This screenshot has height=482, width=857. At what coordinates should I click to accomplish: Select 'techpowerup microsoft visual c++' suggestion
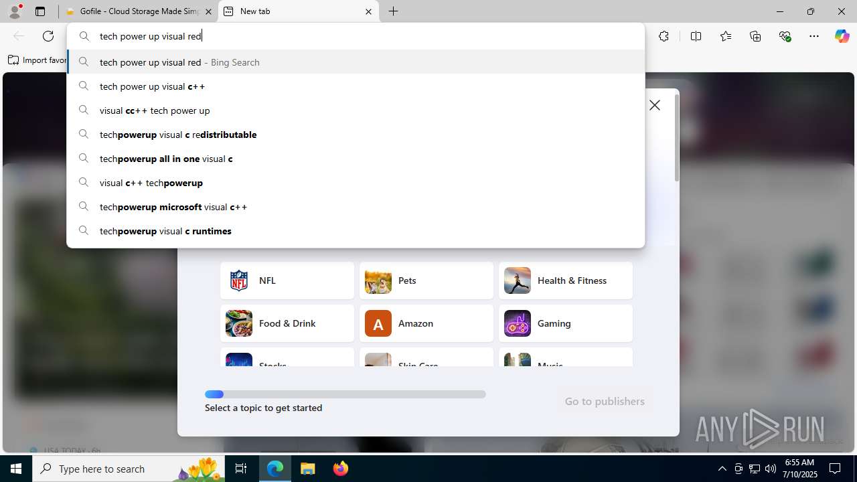click(x=356, y=207)
